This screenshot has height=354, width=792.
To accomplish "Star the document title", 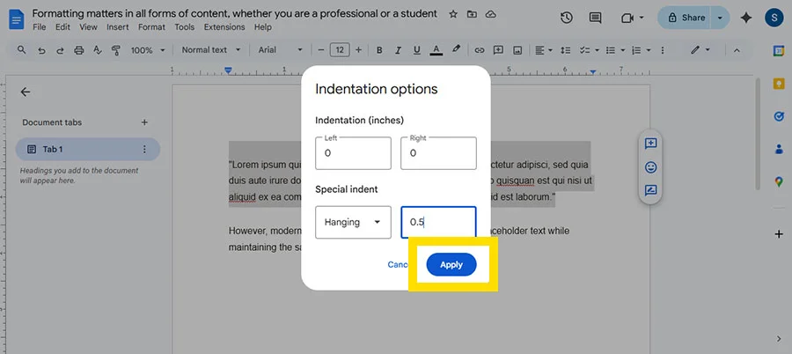I will (453, 15).
